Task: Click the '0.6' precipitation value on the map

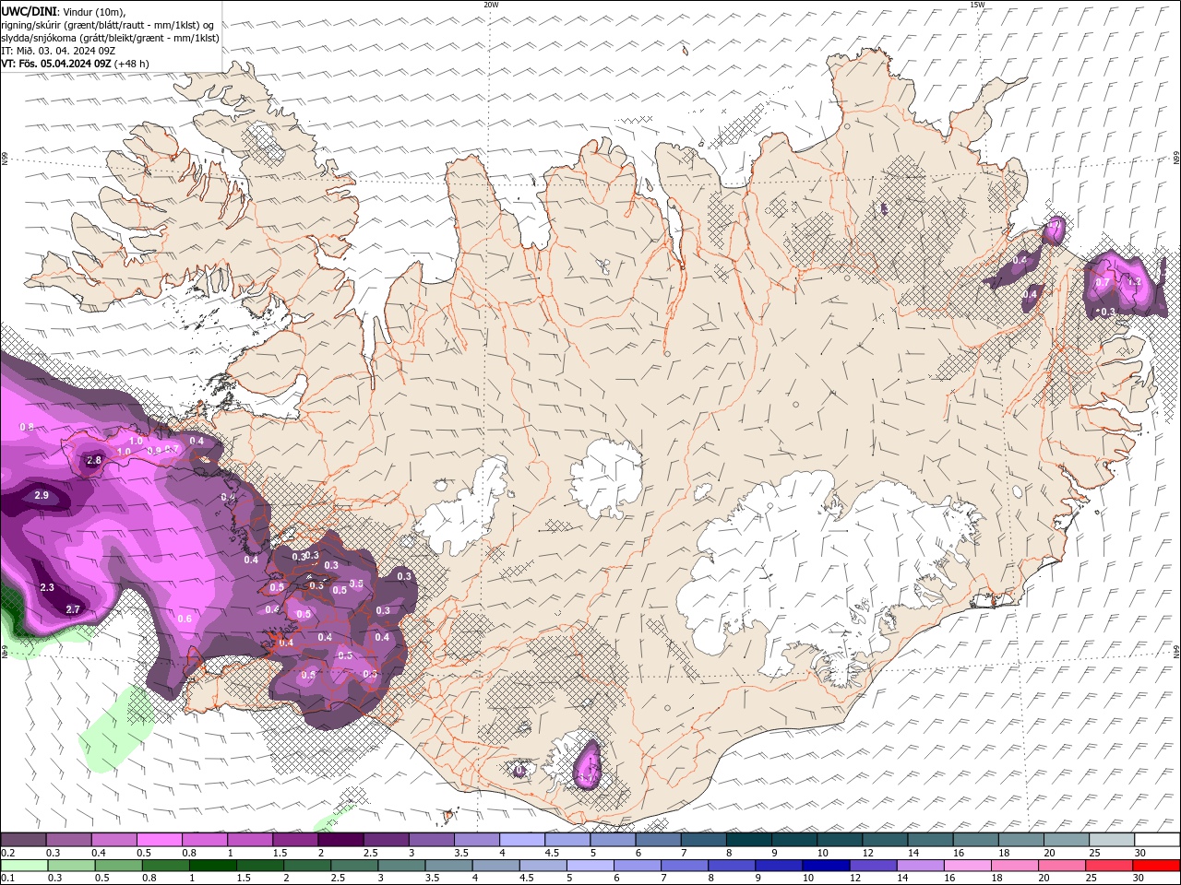Action: pyautogui.click(x=185, y=619)
